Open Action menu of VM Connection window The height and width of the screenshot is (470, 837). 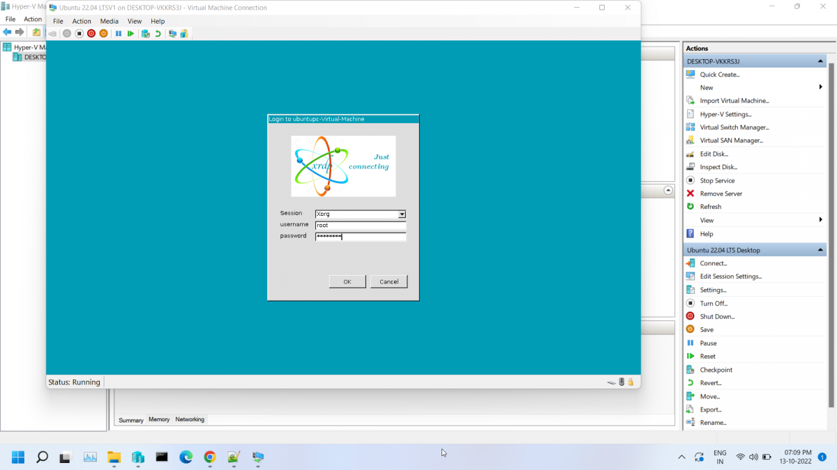tap(82, 21)
